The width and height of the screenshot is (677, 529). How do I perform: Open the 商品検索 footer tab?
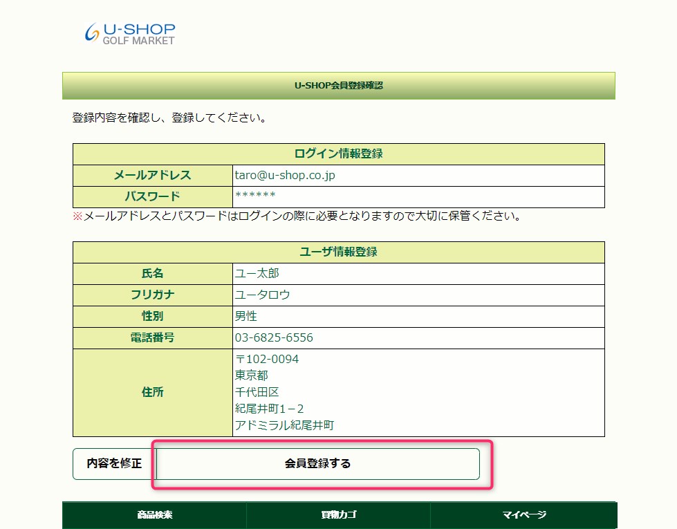point(155,514)
